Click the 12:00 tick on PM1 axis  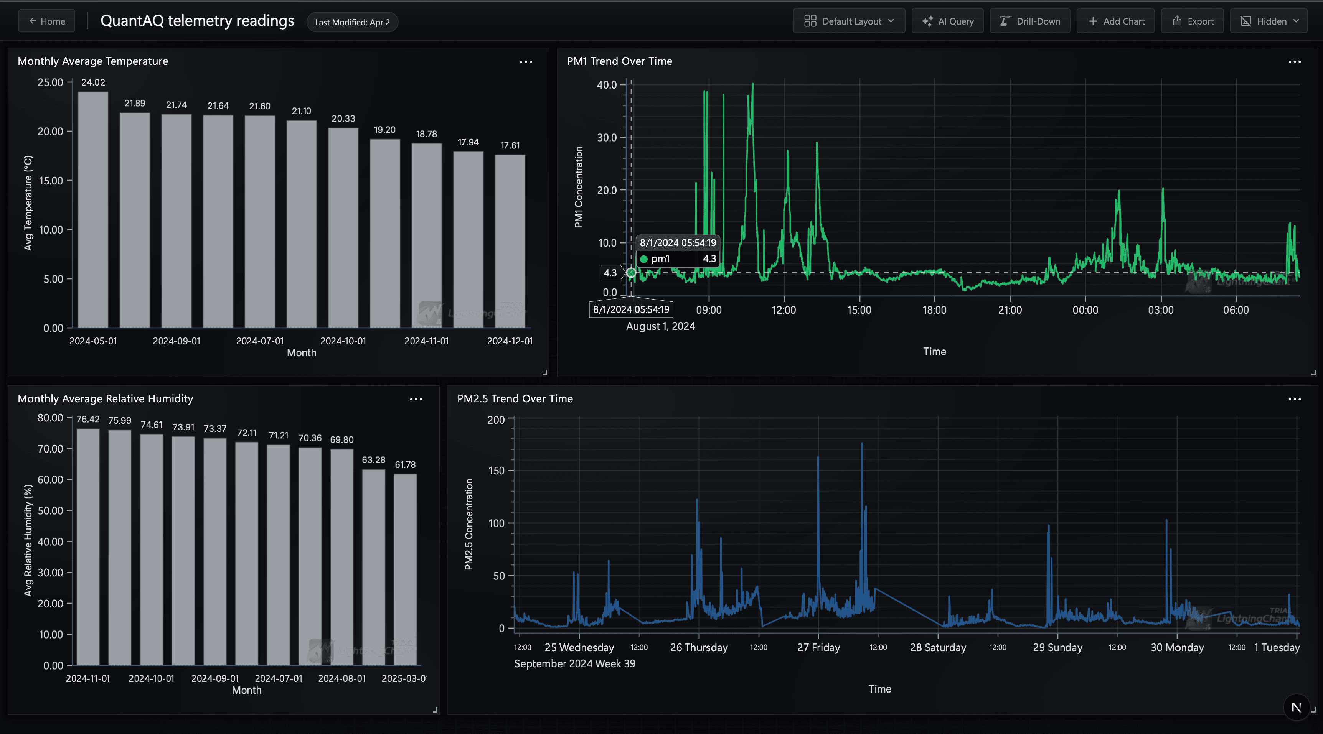[x=784, y=310]
